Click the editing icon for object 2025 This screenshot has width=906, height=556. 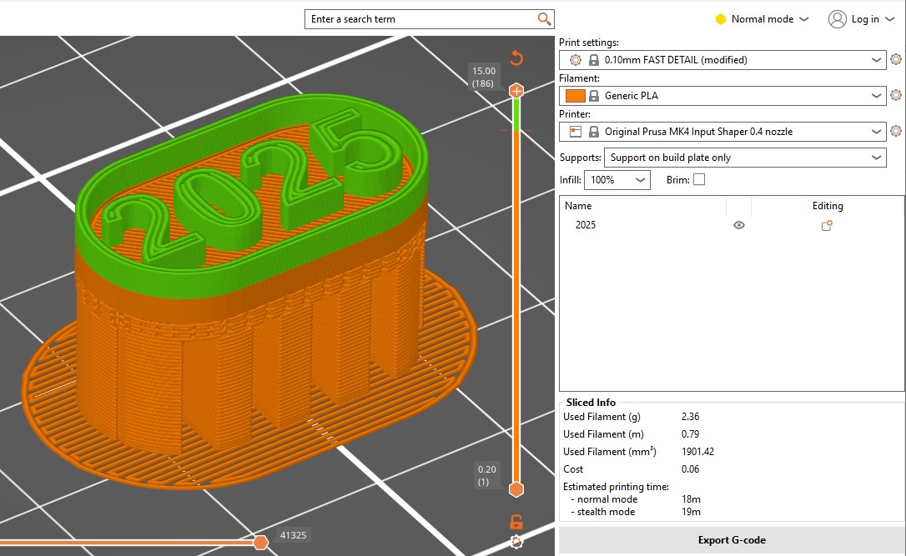coord(827,225)
